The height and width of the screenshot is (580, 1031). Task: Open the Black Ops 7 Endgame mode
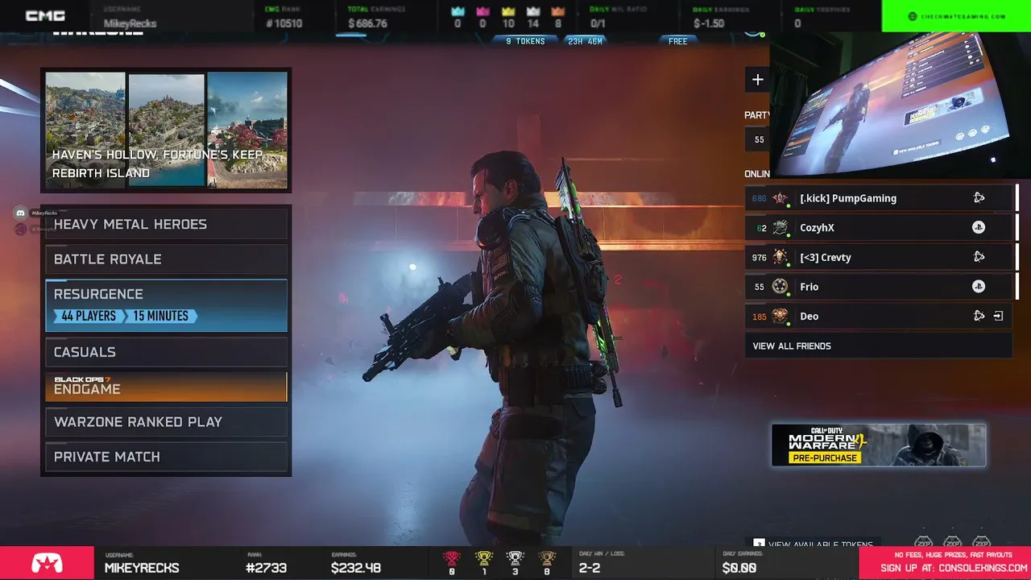[166, 387]
